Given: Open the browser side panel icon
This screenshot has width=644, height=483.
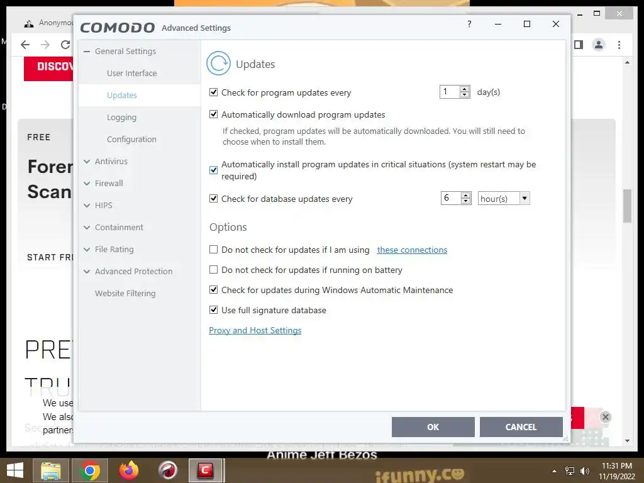Looking at the screenshot, I should [579, 45].
